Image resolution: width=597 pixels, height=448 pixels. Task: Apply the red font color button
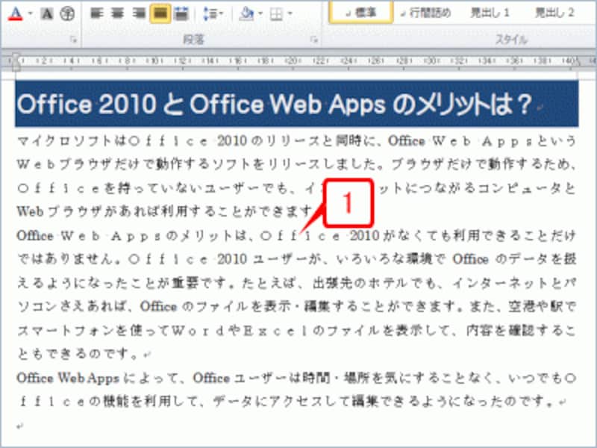[x=15, y=13]
